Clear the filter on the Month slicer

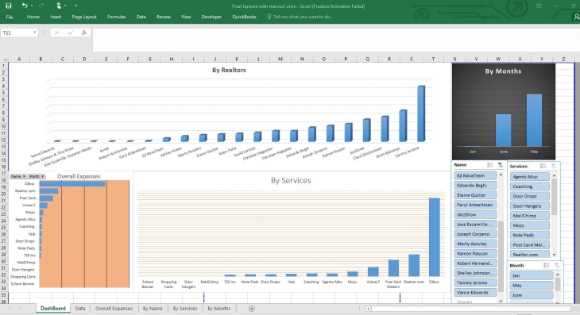pyautogui.click(x=557, y=265)
